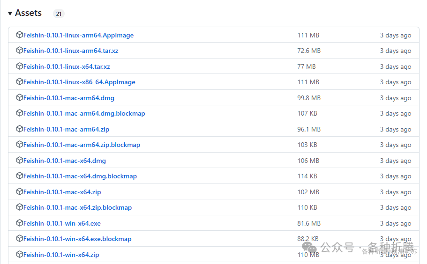This screenshot has height=264, width=427.
Task: Click the 77 MB size value
Action: 307,66
